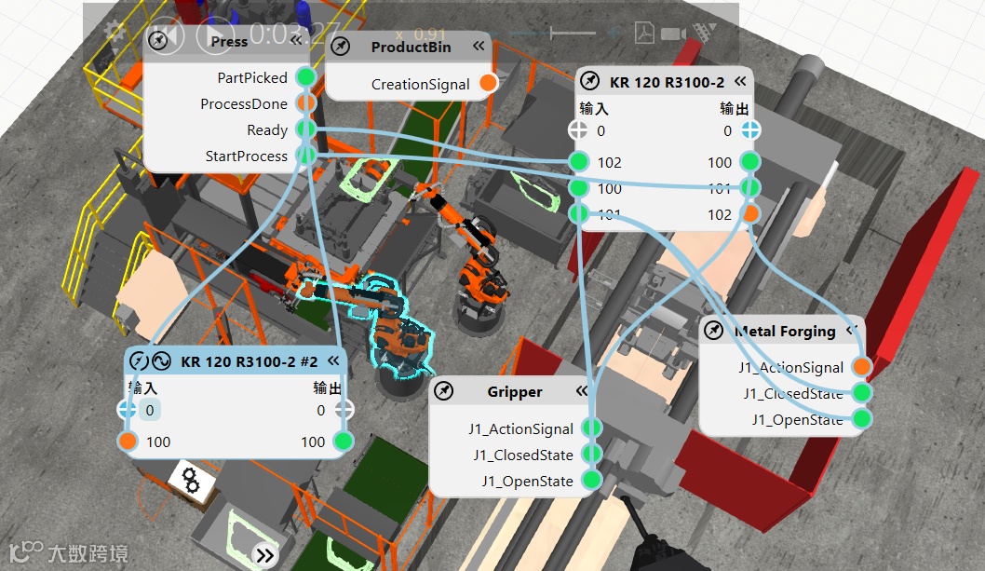Collapse the Press panel

(296, 40)
